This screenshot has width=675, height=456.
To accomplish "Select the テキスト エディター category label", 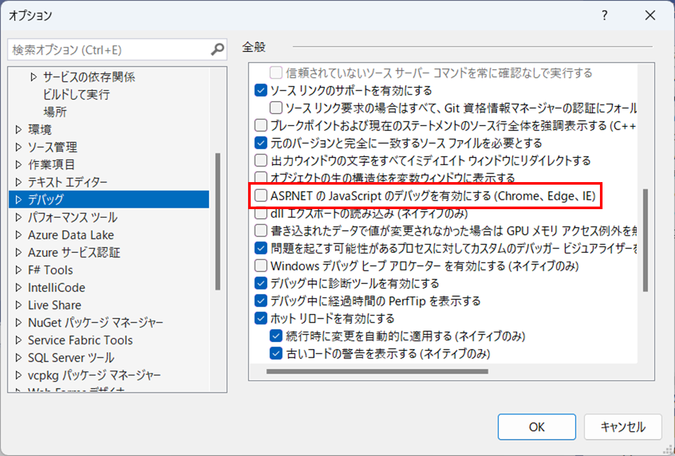I will (x=68, y=182).
